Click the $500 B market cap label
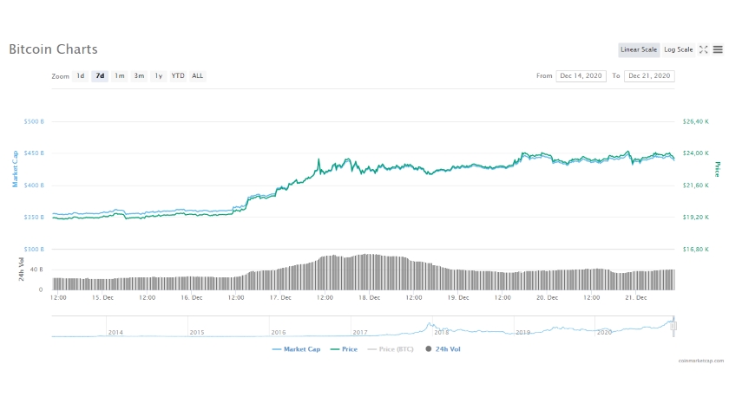This screenshot has width=729, height=416. coord(34,121)
